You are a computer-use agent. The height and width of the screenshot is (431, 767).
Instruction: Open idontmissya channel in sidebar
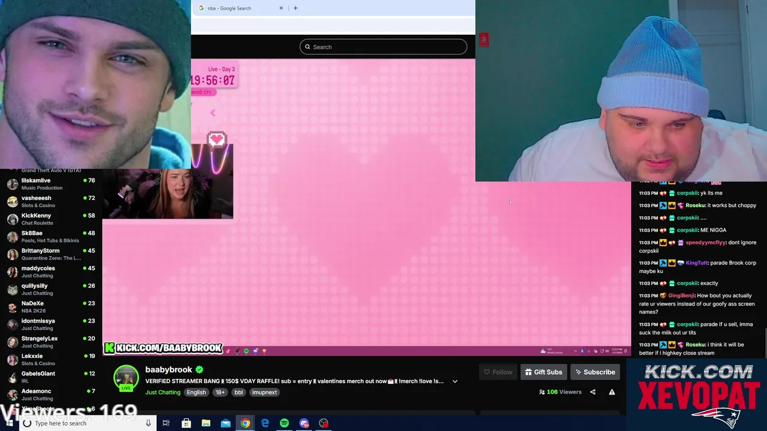tap(51, 324)
